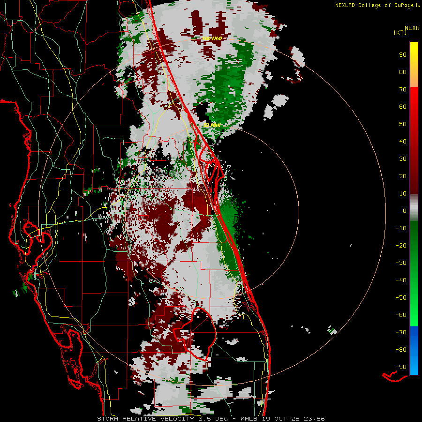The height and width of the screenshot is (422, 422).
Task: Click the 50 NMI range ring label
Action: click(x=212, y=125)
